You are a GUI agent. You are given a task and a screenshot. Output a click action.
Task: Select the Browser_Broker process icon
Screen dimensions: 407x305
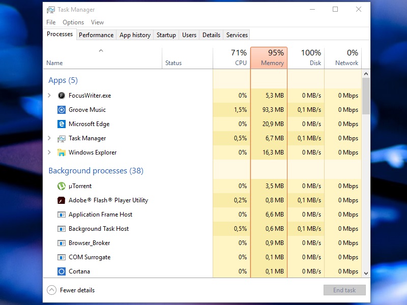point(61,243)
